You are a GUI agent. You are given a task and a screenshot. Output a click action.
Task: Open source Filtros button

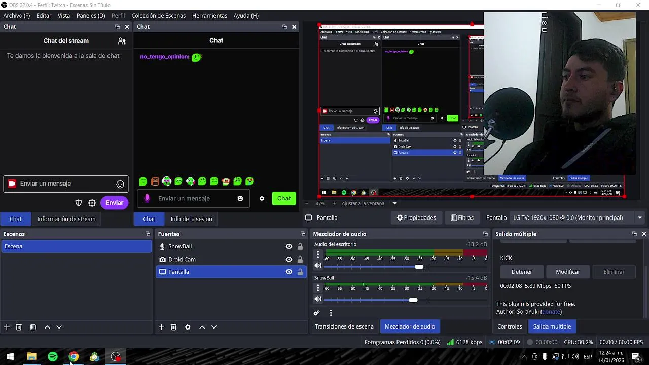tap(462, 218)
